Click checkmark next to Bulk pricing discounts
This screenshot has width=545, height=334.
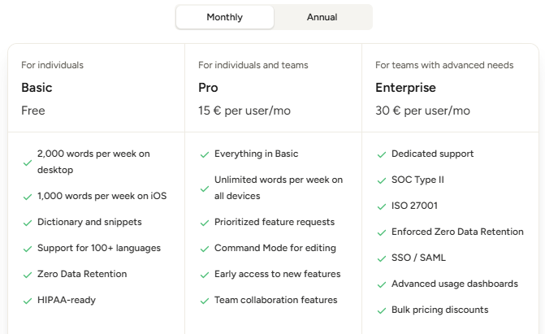point(382,310)
